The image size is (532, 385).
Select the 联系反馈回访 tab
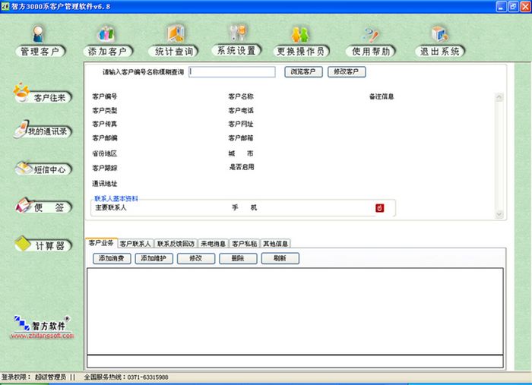point(176,244)
